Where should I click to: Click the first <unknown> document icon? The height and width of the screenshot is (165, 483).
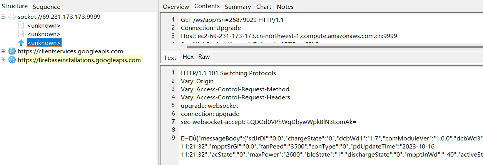(x=21, y=25)
